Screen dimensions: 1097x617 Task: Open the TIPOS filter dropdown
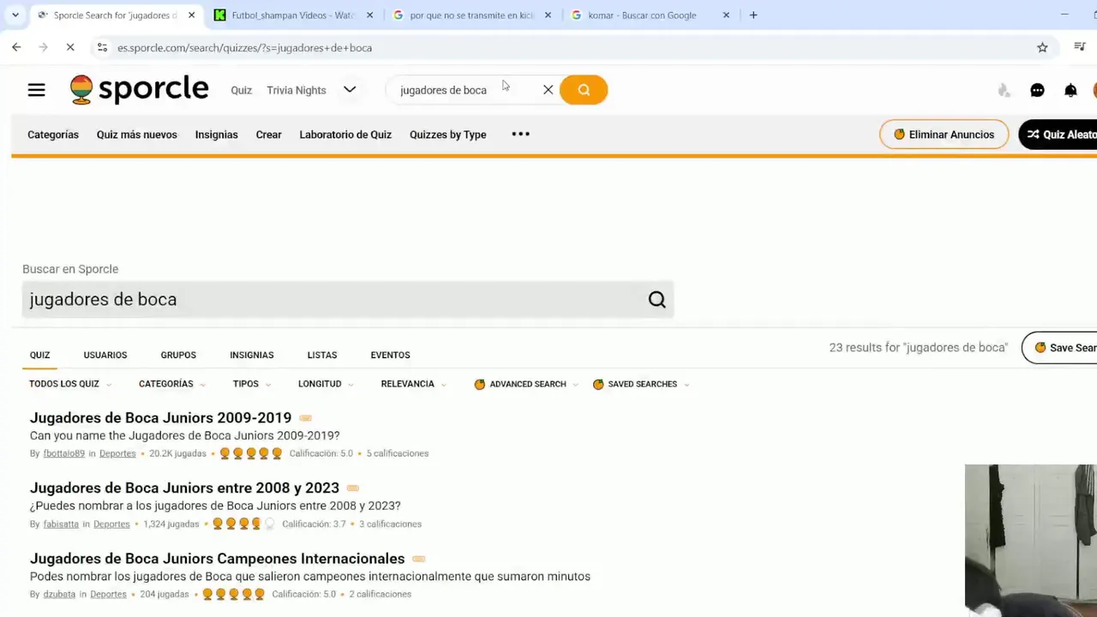[252, 384]
